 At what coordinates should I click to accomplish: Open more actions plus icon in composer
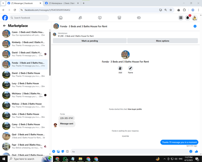tap(54, 151)
